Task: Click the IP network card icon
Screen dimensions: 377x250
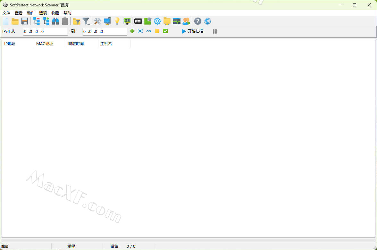Action: coord(127,21)
